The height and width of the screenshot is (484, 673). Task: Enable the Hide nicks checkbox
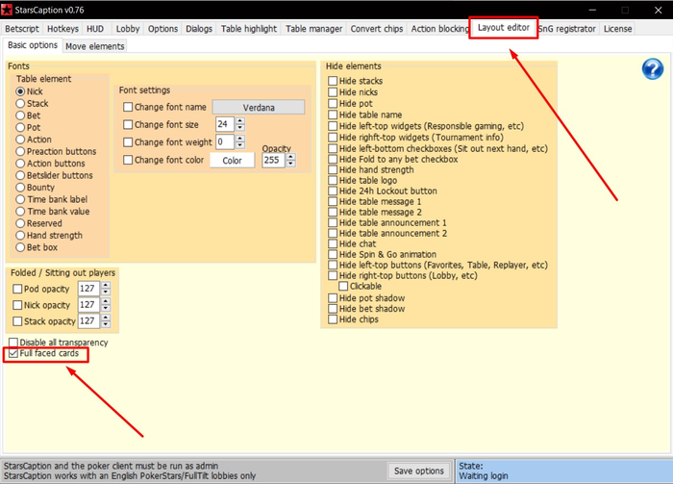click(x=333, y=92)
